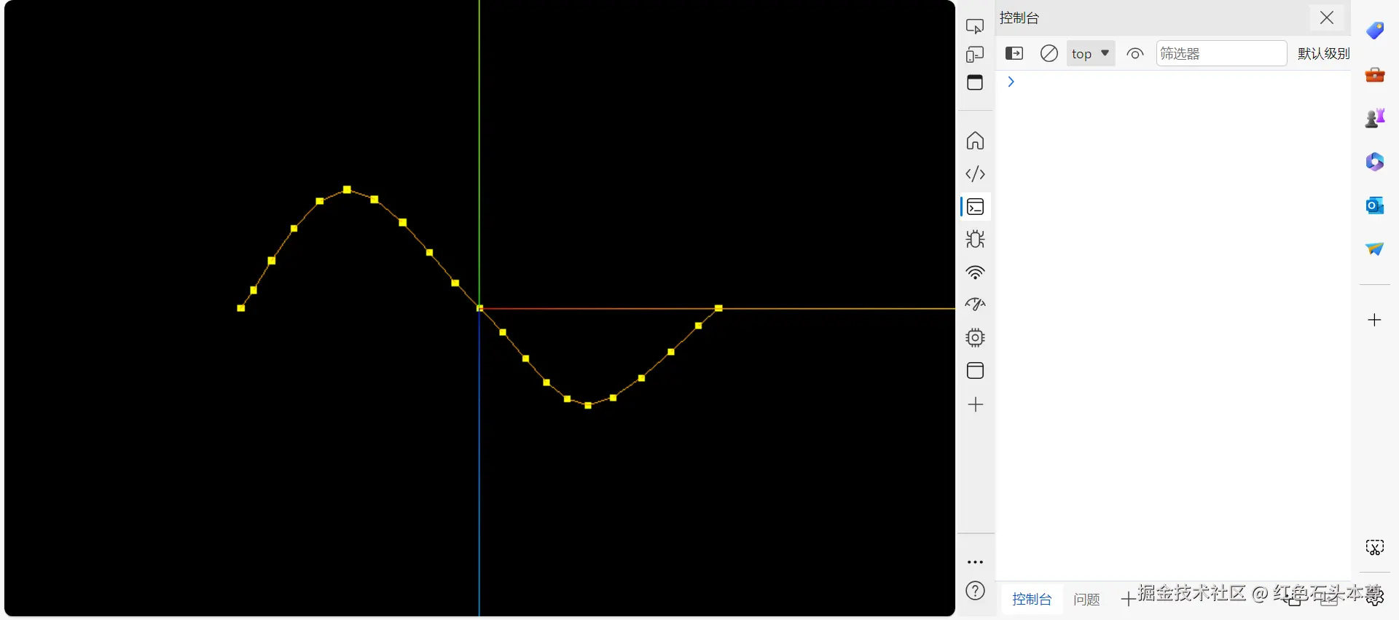Open the Memory chip tool
The image size is (1399, 620).
(975, 337)
